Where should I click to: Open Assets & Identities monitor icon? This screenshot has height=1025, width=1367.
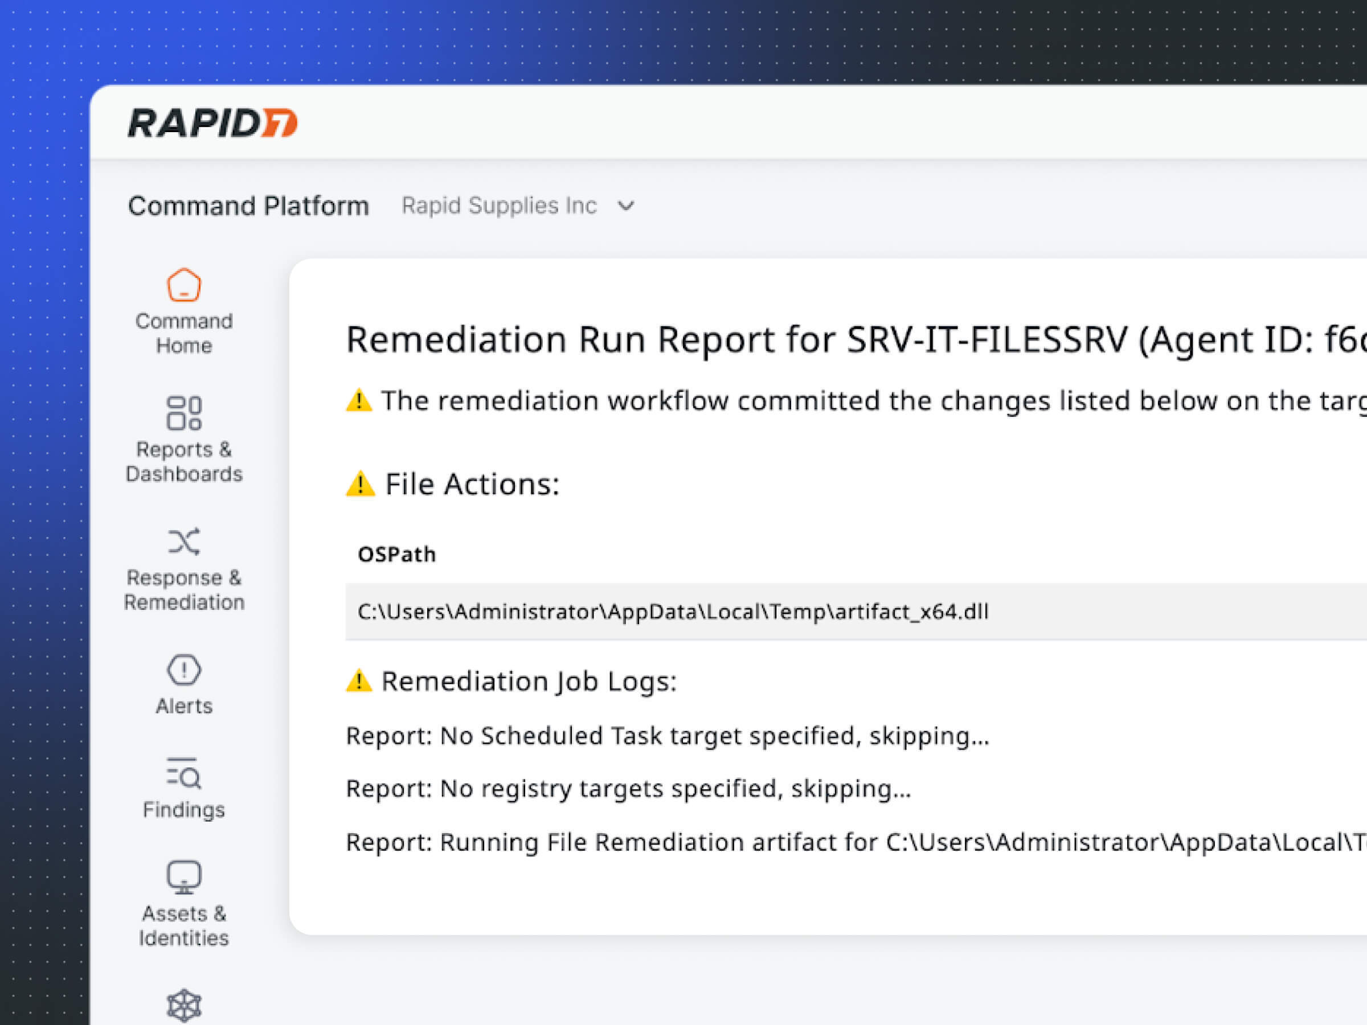pos(183,877)
